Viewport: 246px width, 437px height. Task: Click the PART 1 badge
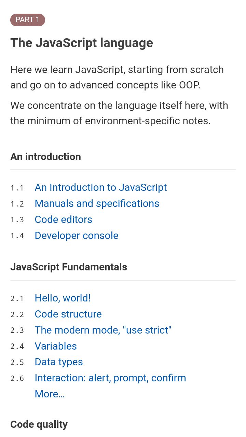click(28, 20)
